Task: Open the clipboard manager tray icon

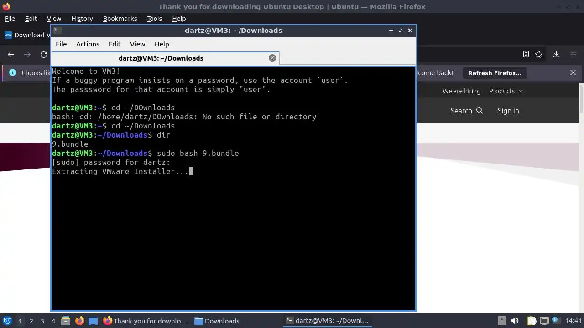Action: [x=532, y=321]
